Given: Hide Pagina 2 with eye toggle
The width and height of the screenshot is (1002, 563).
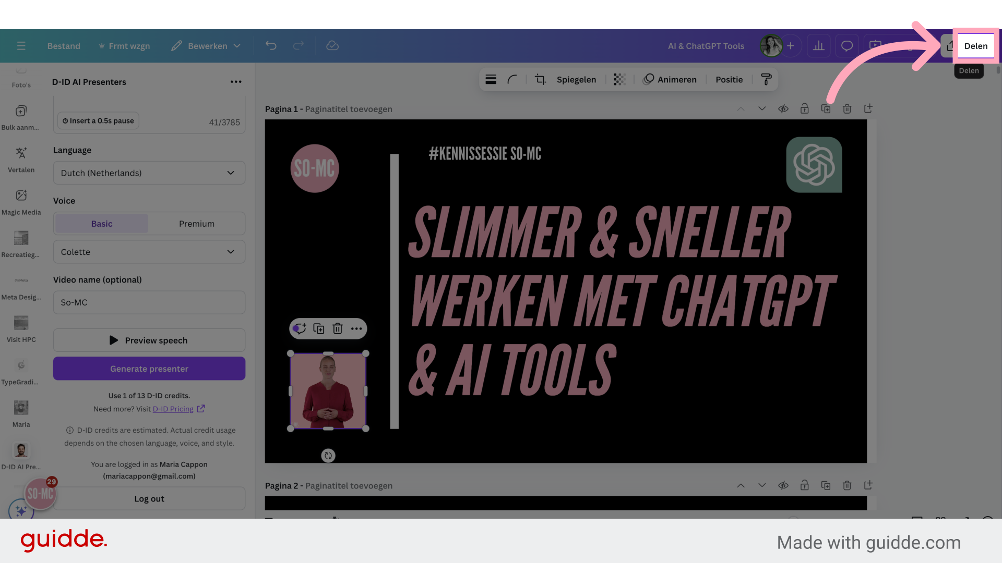Looking at the screenshot, I should click(x=783, y=485).
